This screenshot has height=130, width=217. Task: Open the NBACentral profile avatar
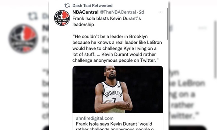click(62, 18)
